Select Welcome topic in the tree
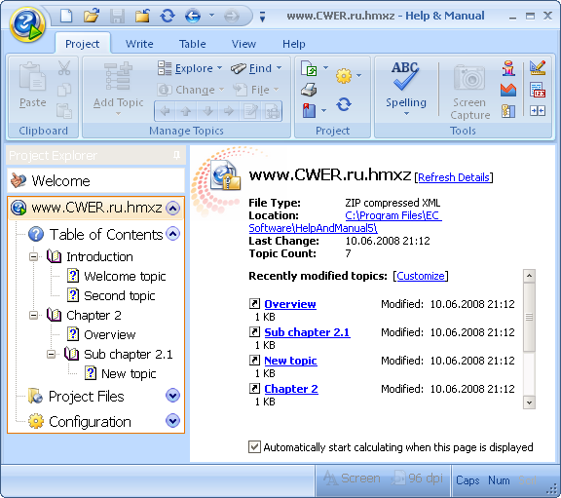561x498 pixels. click(125, 277)
